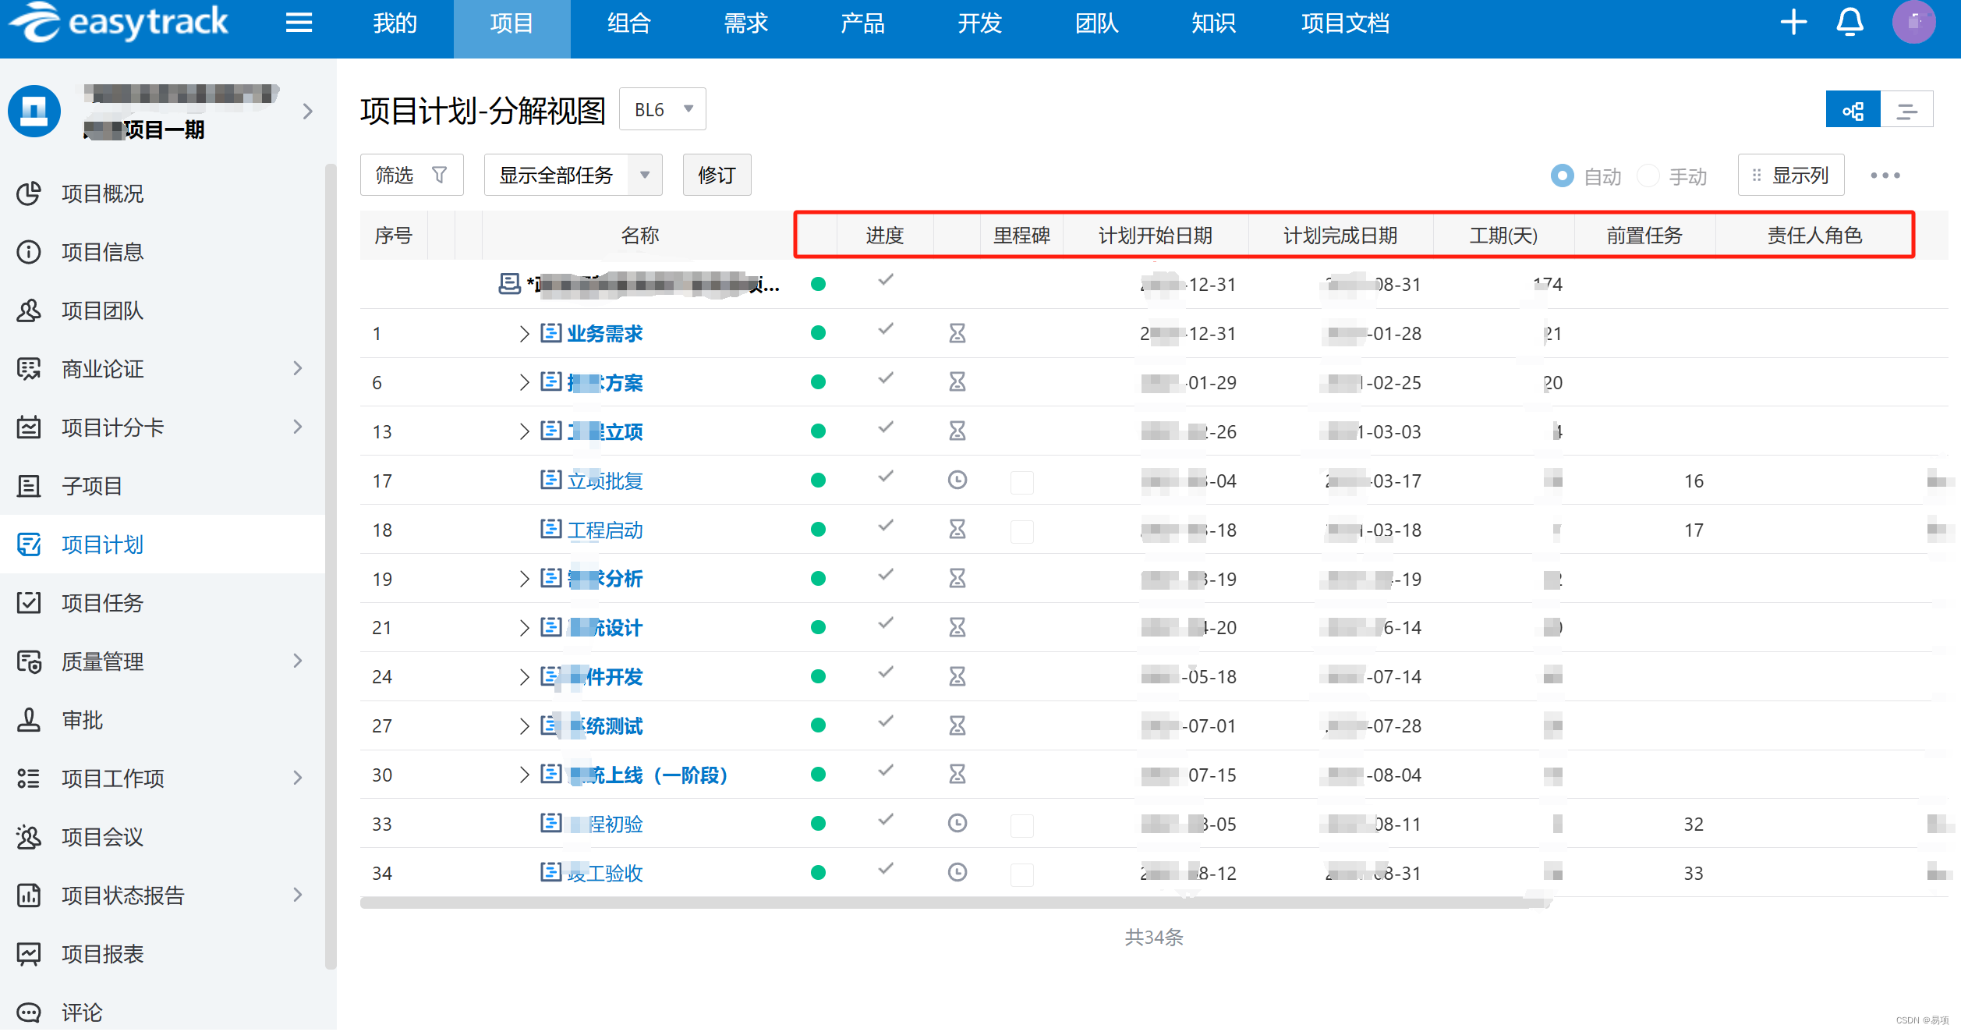
Task: Click the 显示列 button
Action: tap(1790, 176)
